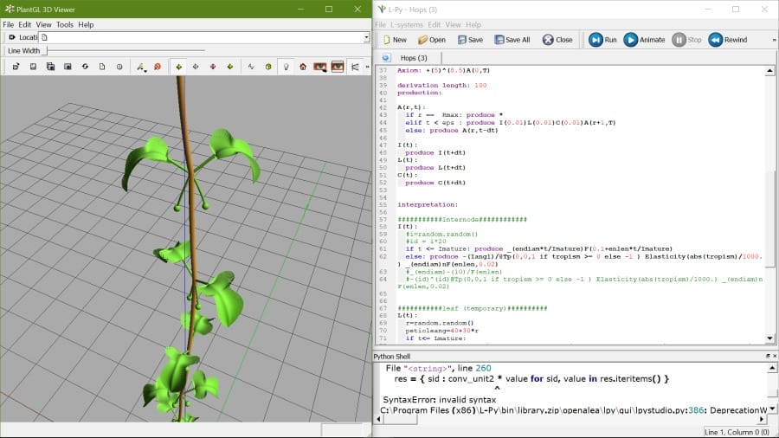Click the Open file button
The image size is (779, 438).
click(x=431, y=40)
